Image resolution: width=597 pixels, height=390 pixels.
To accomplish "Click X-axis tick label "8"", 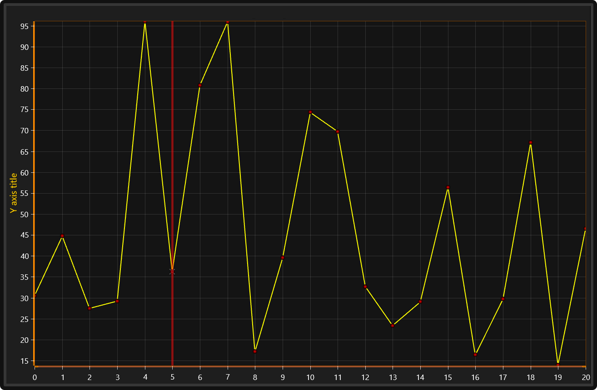I will (255, 377).
